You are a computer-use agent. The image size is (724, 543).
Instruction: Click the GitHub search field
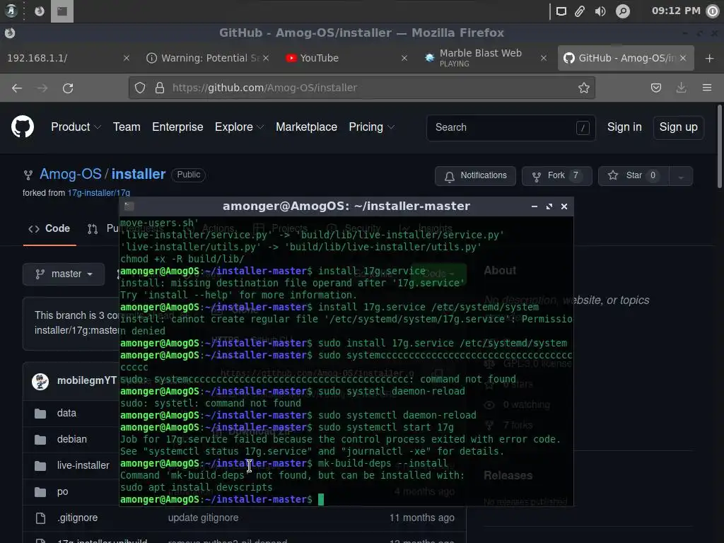click(510, 127)
